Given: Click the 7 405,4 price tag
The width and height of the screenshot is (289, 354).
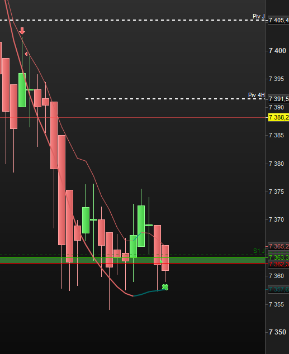Looking at the screenshot, I should [278, 20].
